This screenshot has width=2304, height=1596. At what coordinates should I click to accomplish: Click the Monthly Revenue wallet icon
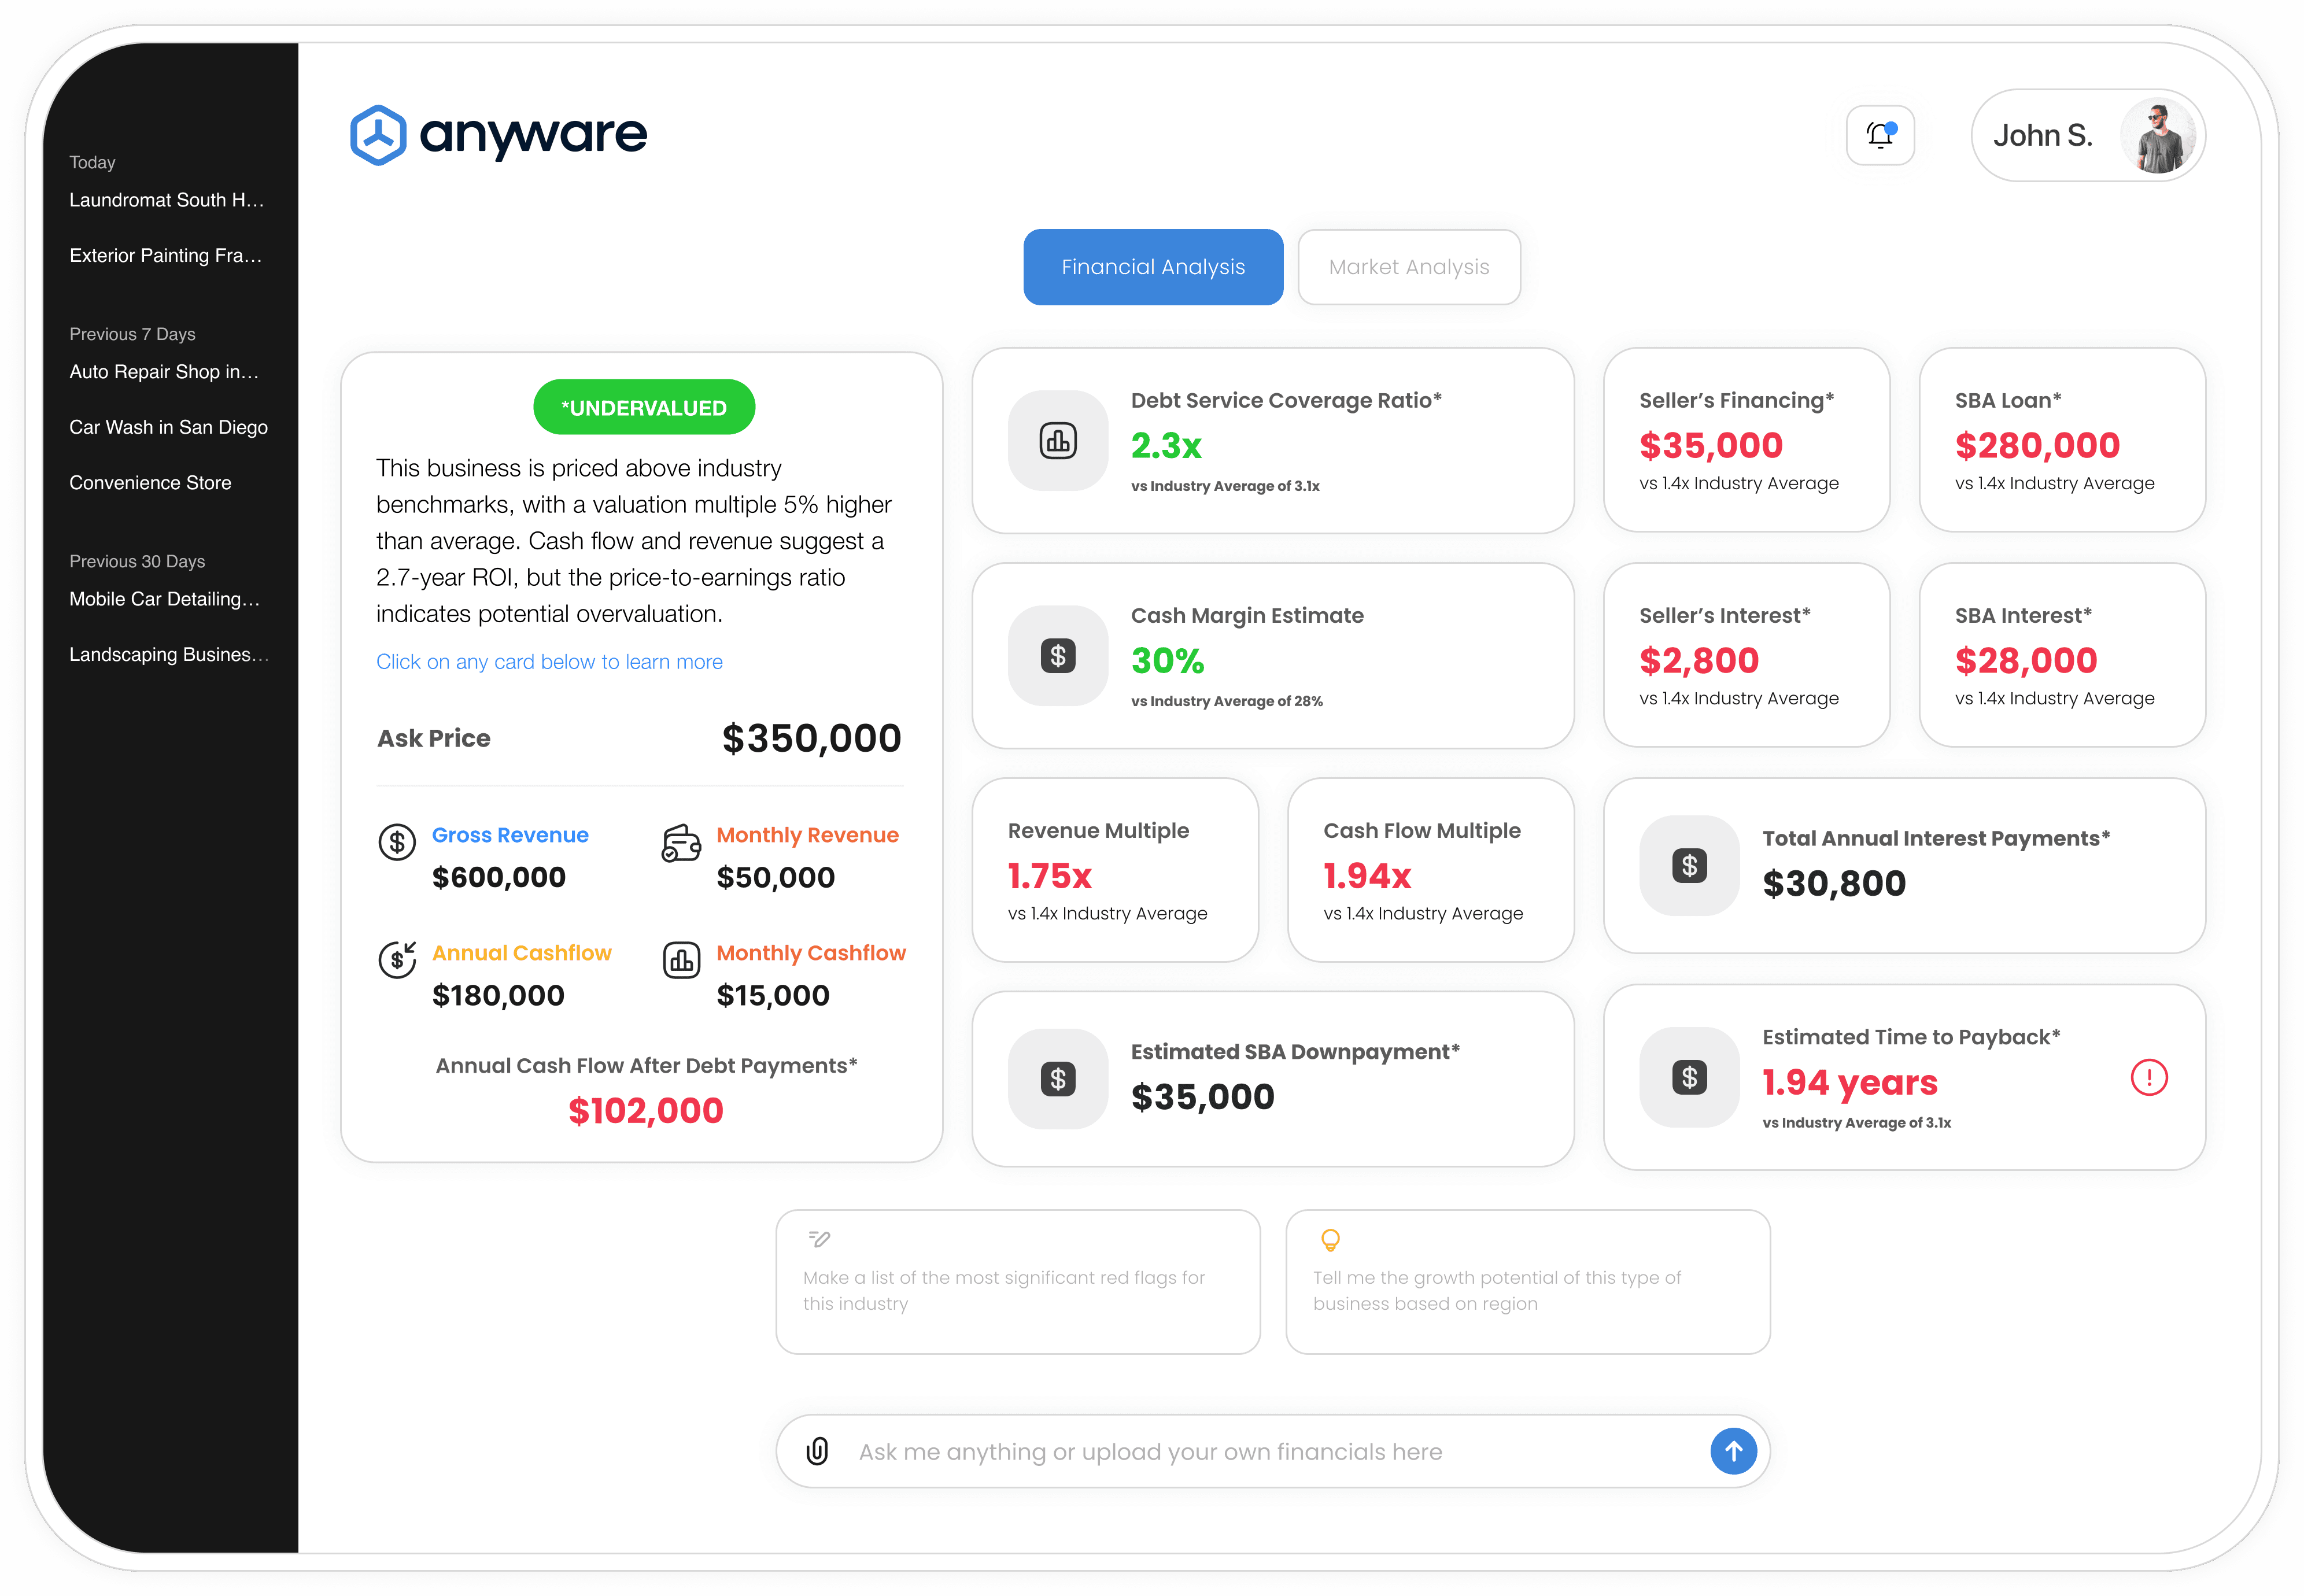tap(681, 842)
